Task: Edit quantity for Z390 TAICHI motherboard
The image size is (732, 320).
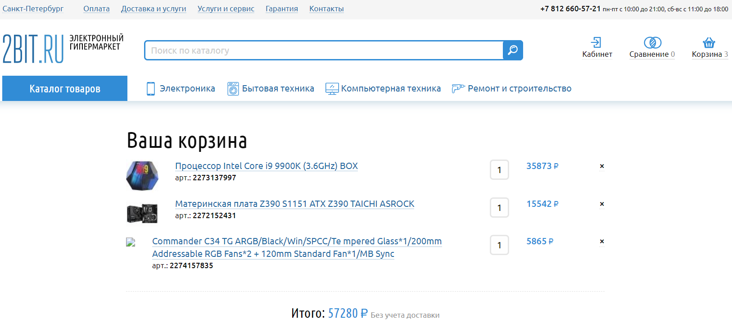Action: (x=499, y=208)
